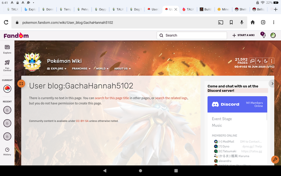The image size is (281, 176).
Task: Open the user avatar menu
Action: click(273, 35)
